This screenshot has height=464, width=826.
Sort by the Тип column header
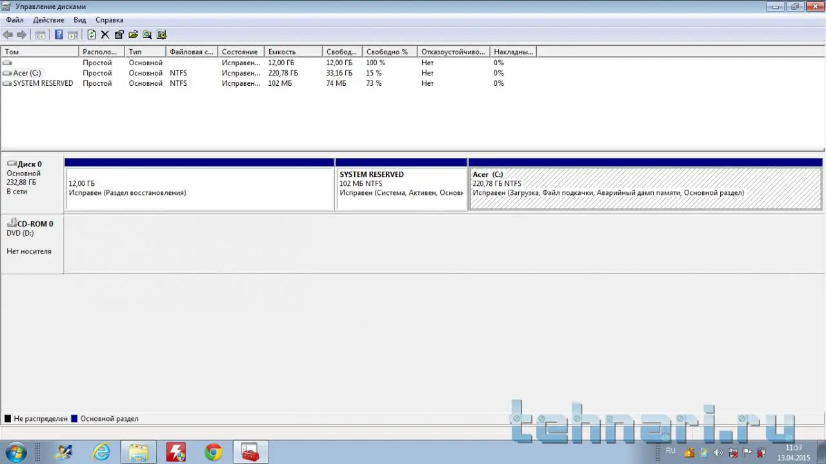pos(145,52)
